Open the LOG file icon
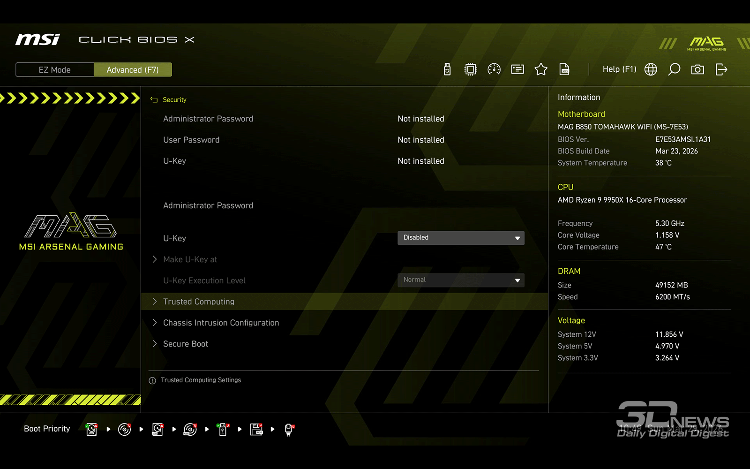This screenshot has width=750, height=469. (564, 69)
